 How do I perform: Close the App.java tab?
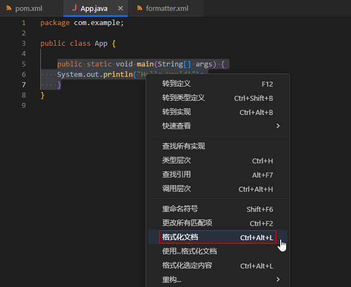point(120,8)
